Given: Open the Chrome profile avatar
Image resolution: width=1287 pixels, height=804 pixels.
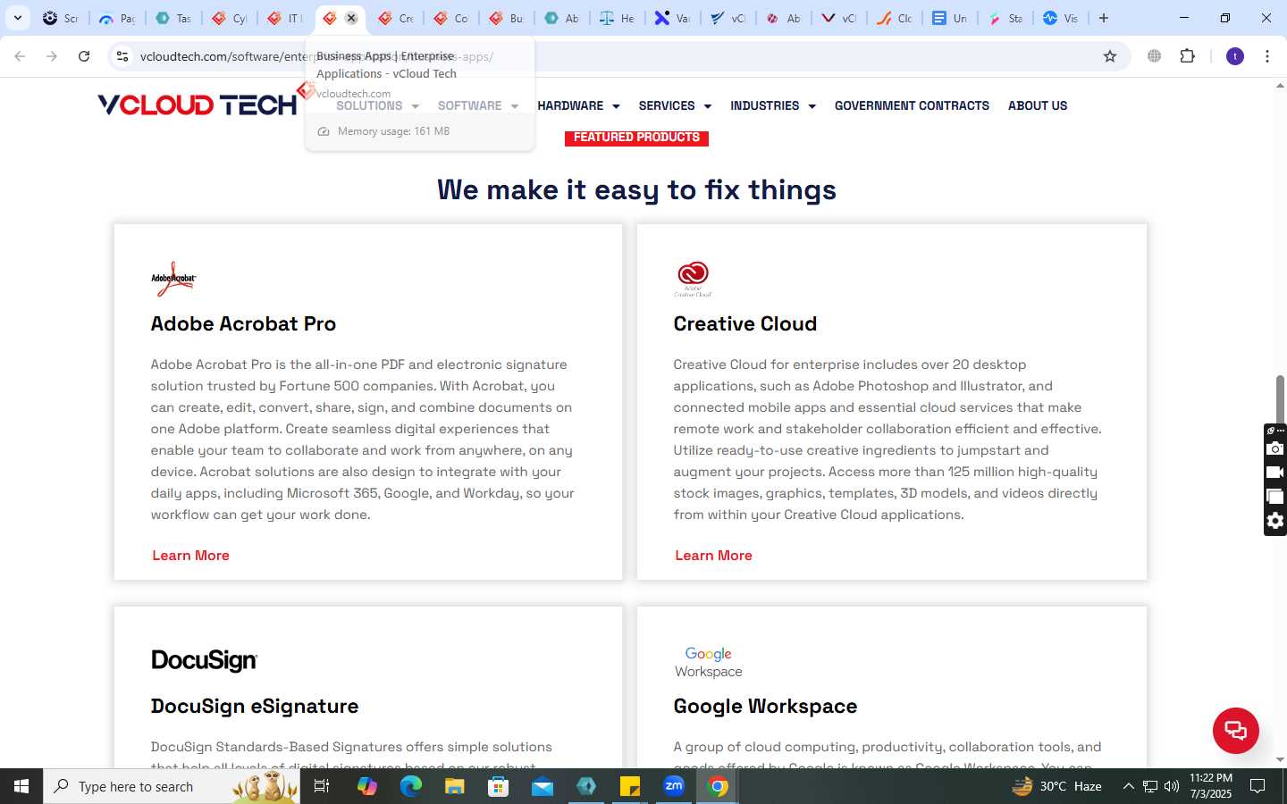Looking at the screenshot, I should point(1235,56).
